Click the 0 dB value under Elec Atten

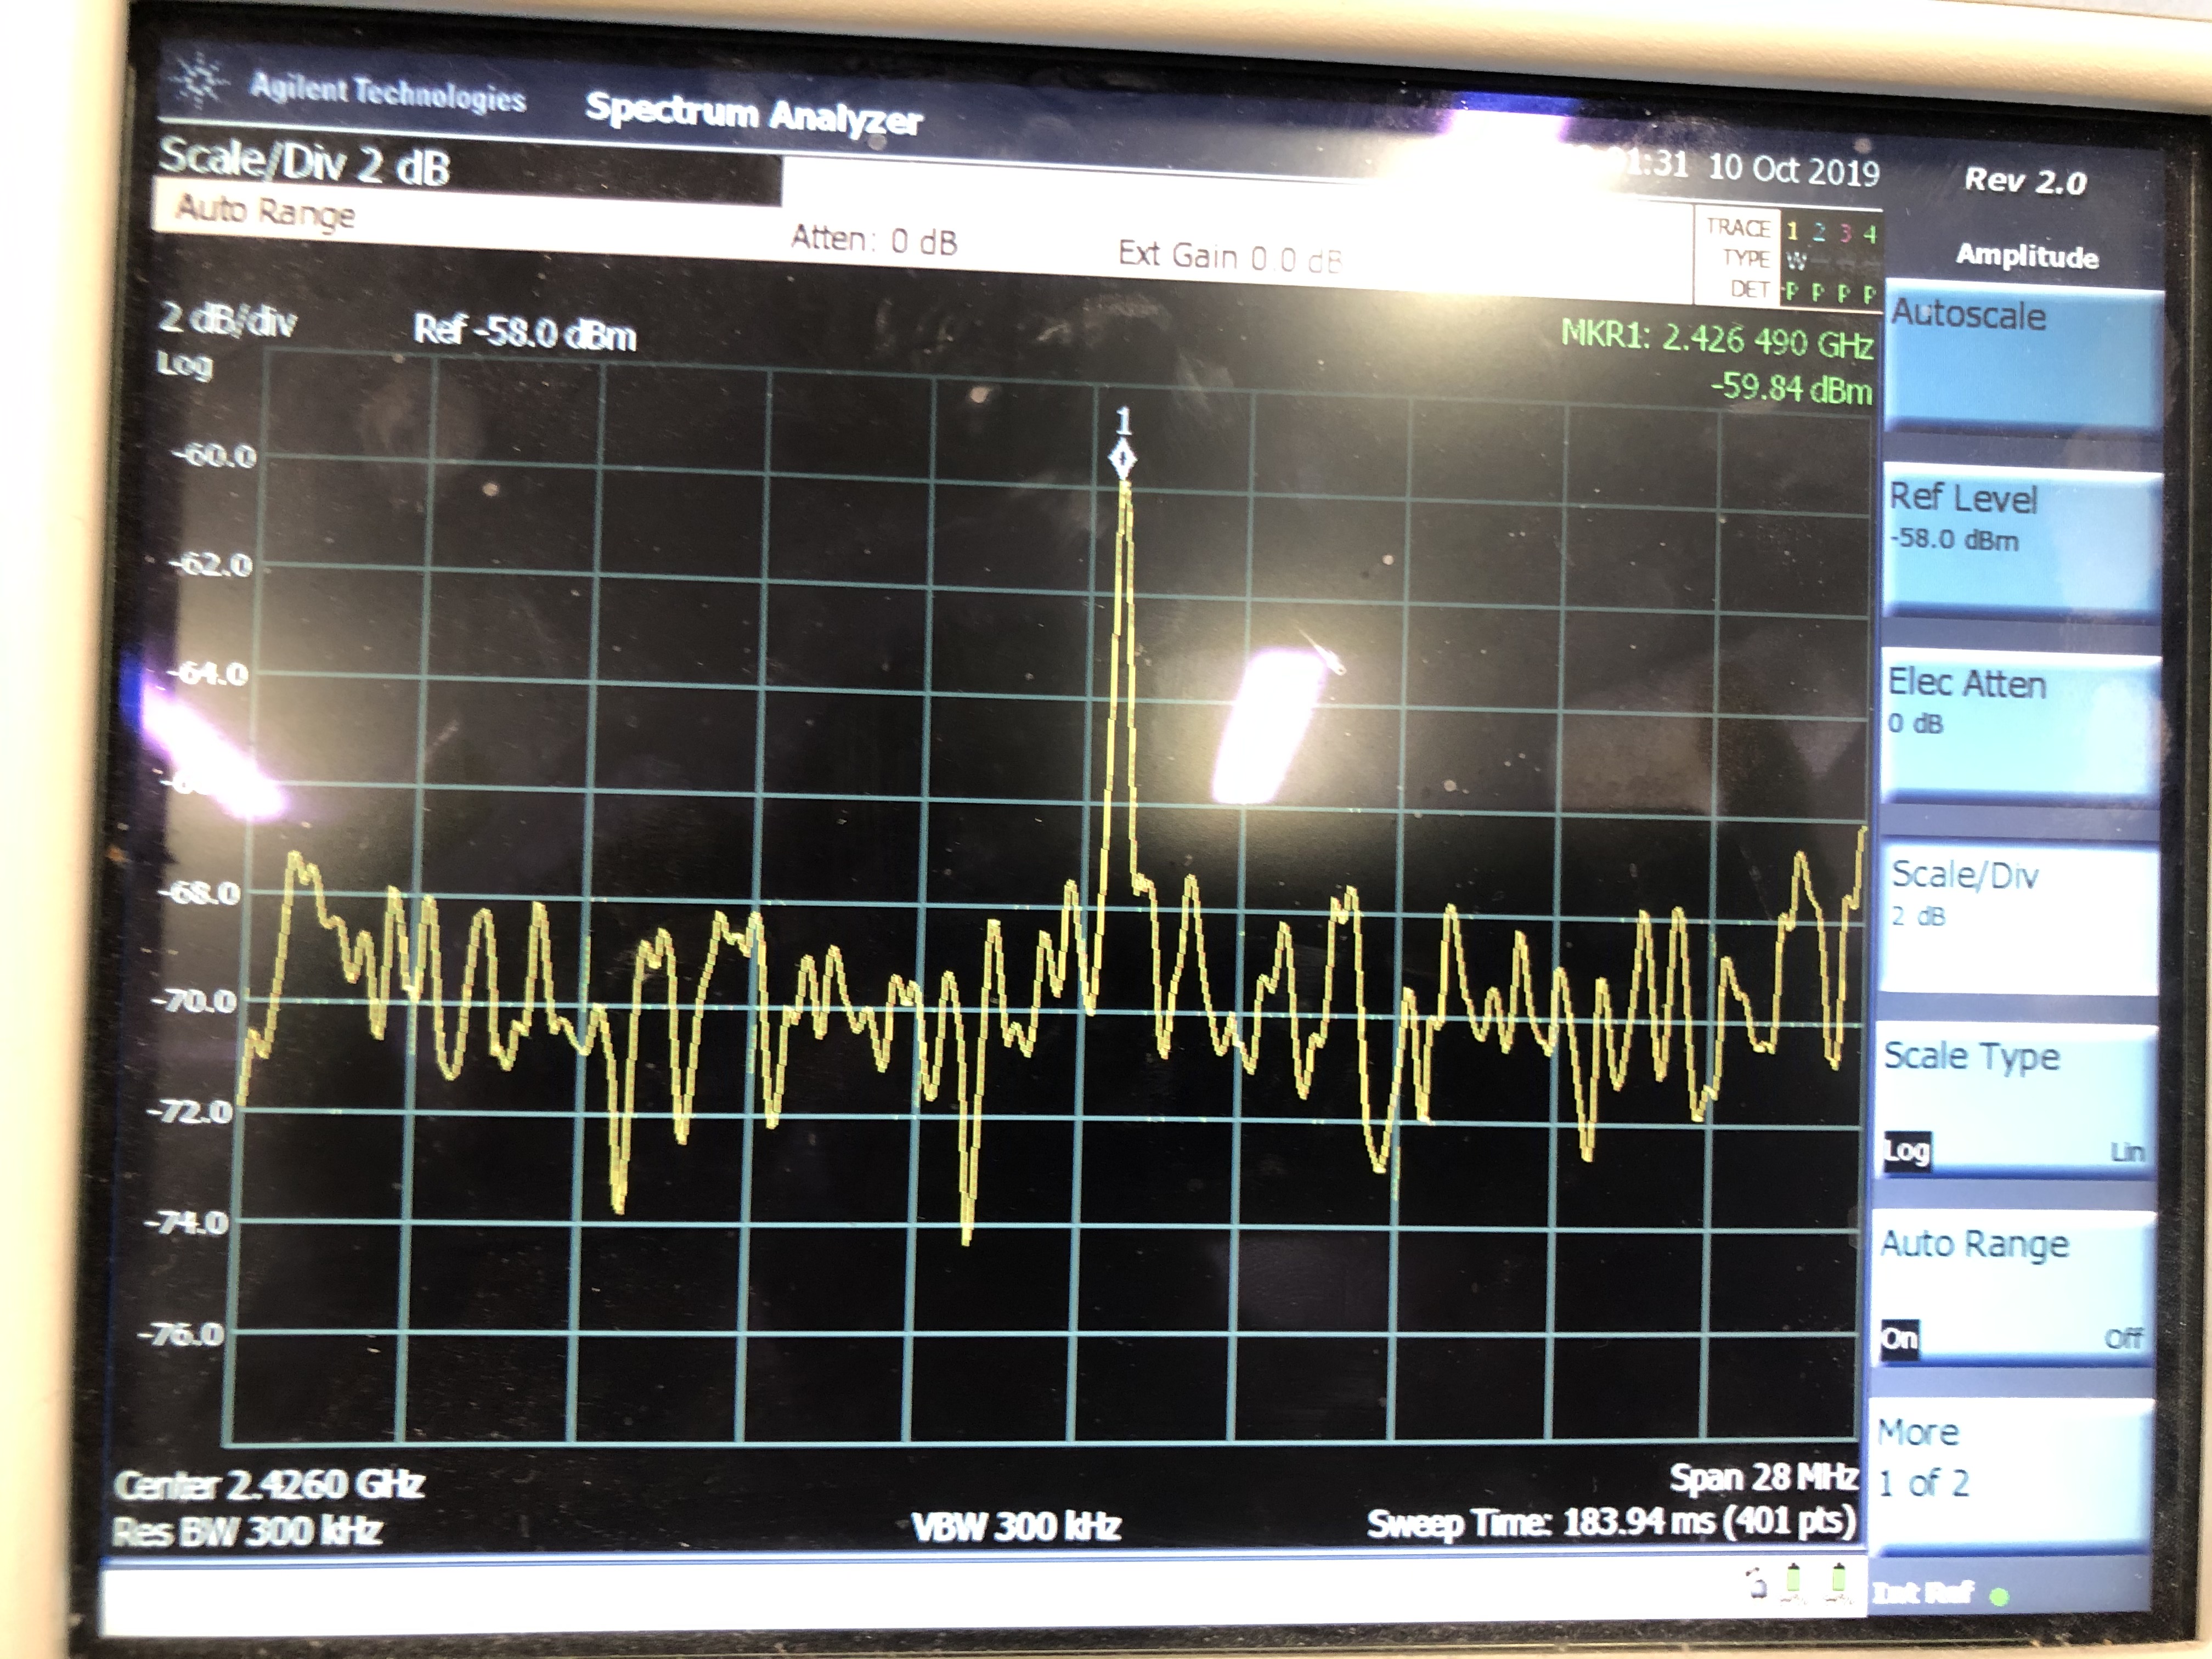[x=1915, y=723]
